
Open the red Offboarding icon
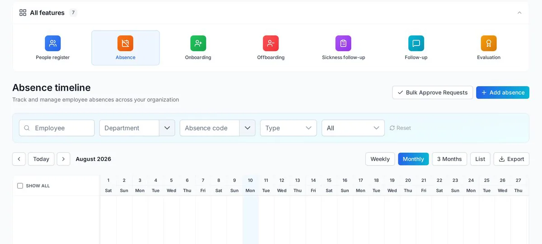pos(271,43)
